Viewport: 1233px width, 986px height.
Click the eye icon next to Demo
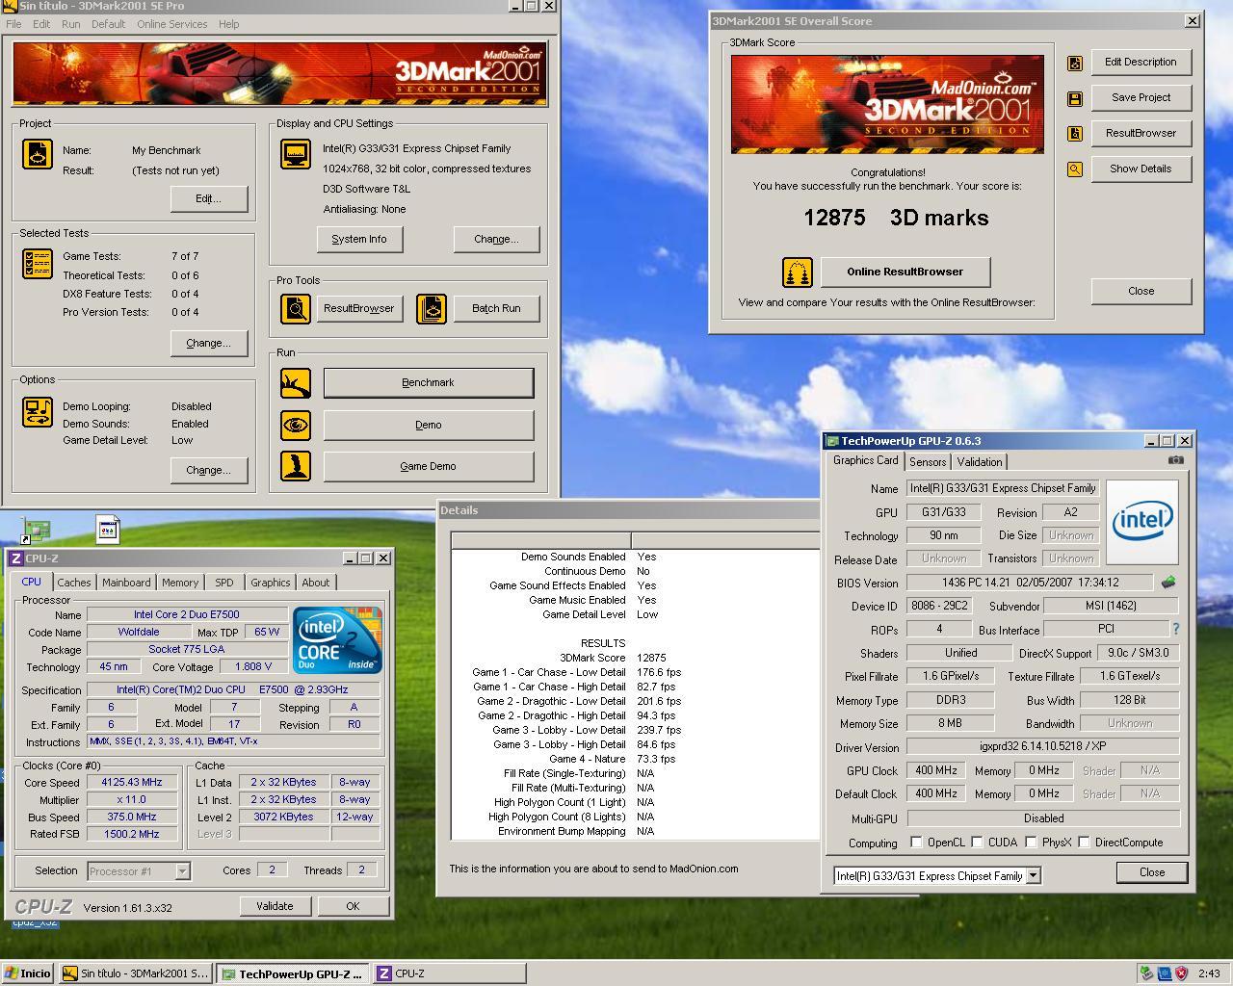pos(296,425)
